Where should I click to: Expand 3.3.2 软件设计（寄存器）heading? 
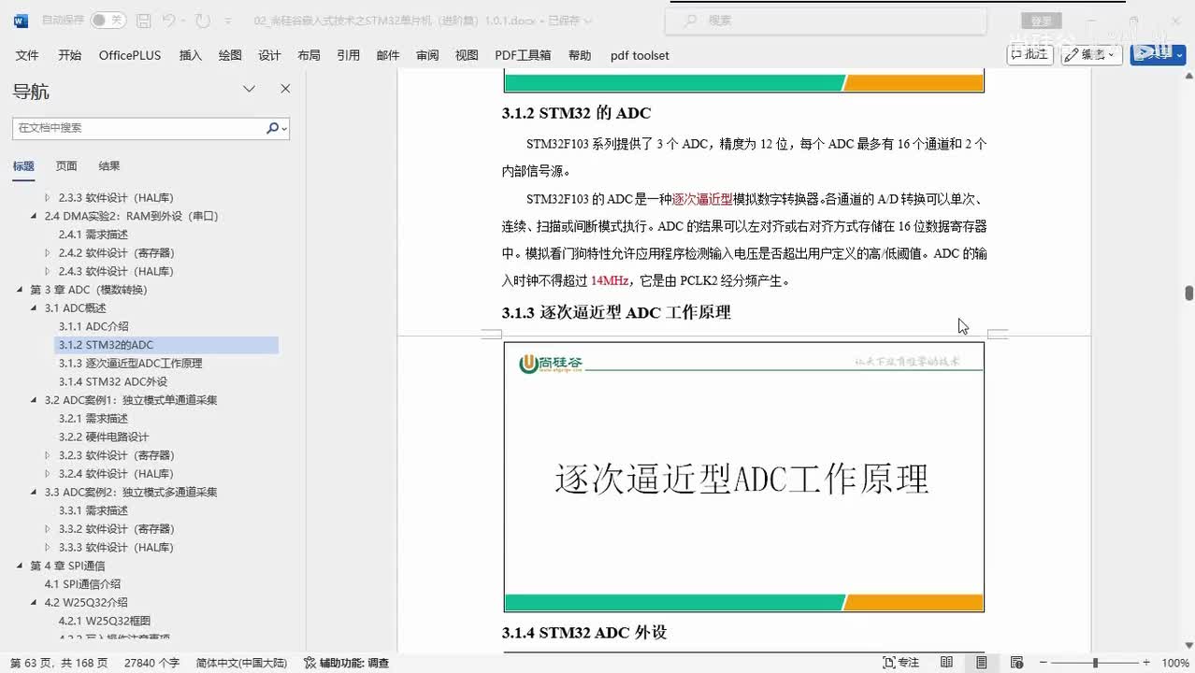click(48, 529)
